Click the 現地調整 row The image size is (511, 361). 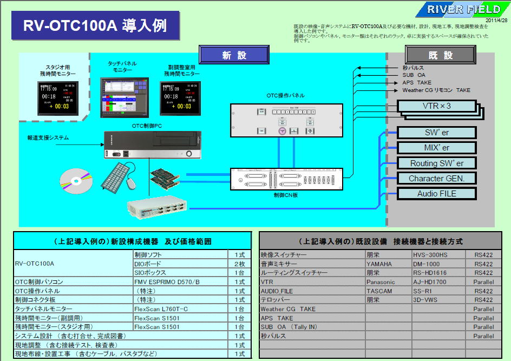coord(132,345)
